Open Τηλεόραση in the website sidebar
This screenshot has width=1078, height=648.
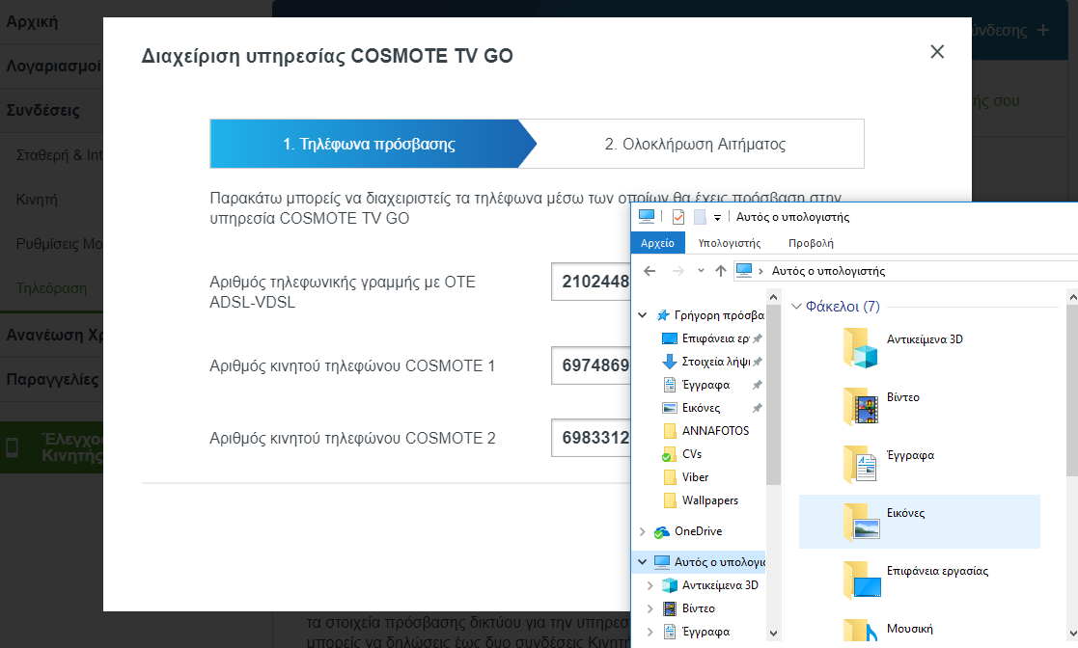click(51, 288)
